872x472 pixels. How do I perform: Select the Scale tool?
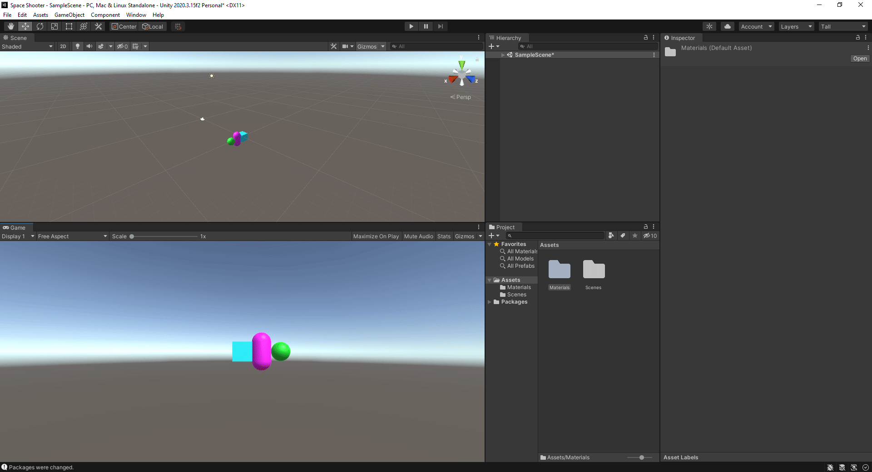pyautogui.click(x=54, y=26)
